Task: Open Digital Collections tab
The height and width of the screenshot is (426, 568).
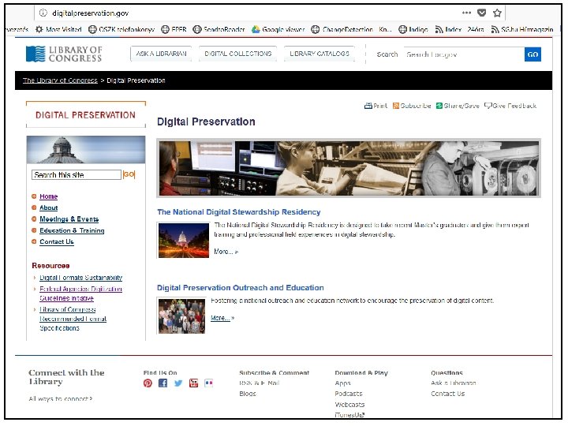Action: (x=238, y=54)
